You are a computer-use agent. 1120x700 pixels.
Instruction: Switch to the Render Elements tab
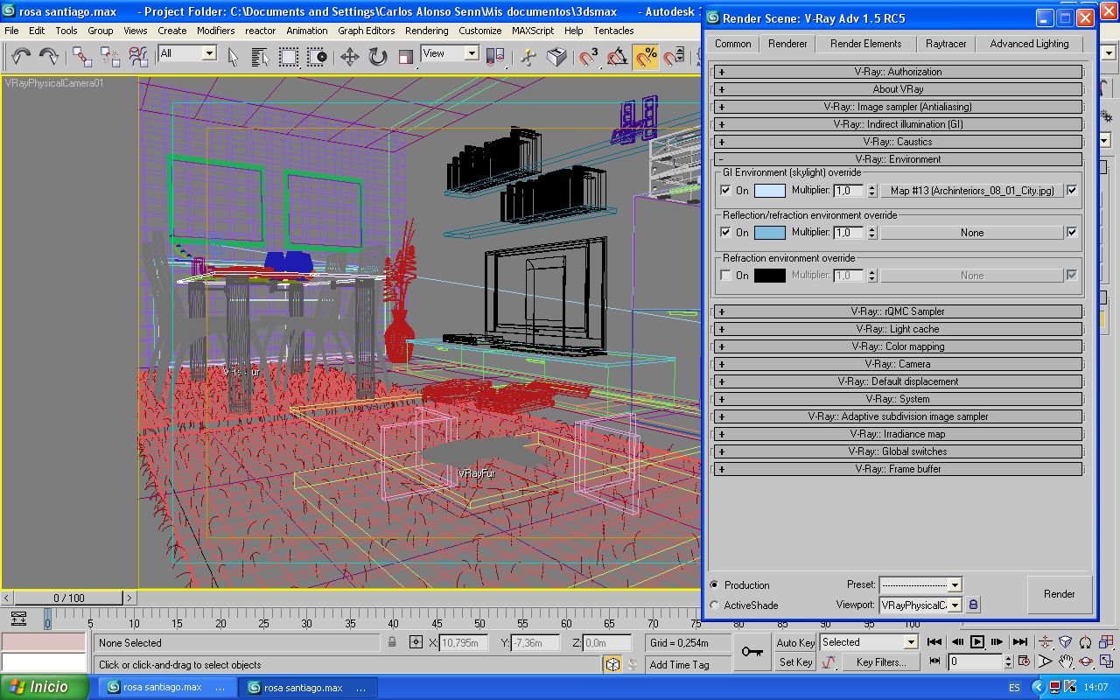865,44
